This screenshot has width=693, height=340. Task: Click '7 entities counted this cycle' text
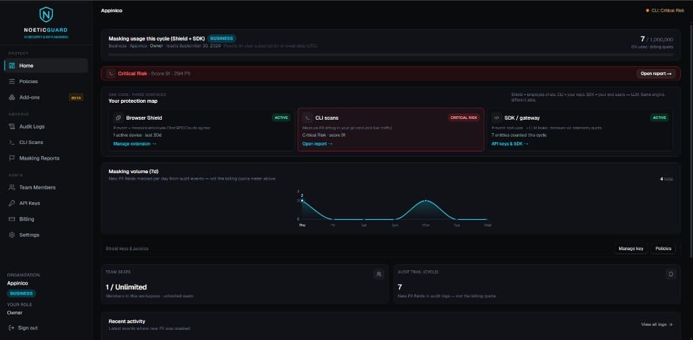click(x=519, y=135)
